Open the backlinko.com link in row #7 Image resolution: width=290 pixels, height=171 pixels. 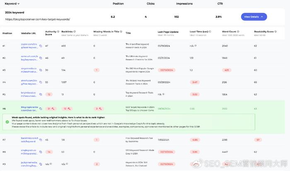[29, 140]
